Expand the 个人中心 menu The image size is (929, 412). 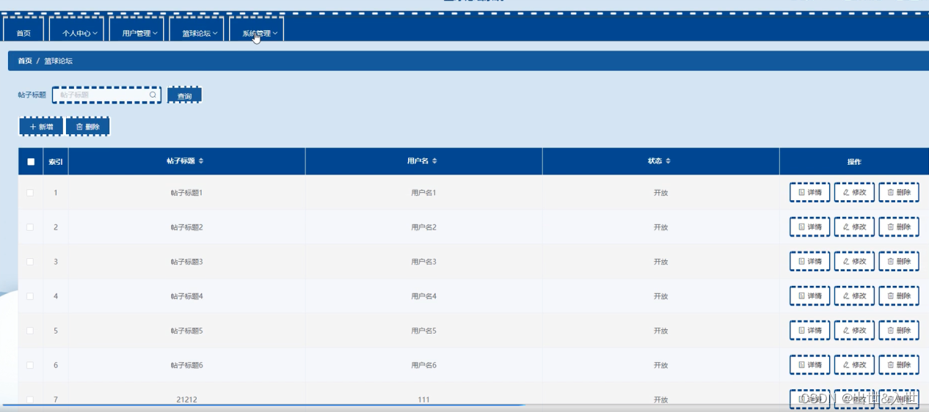[x=77, y=32]
